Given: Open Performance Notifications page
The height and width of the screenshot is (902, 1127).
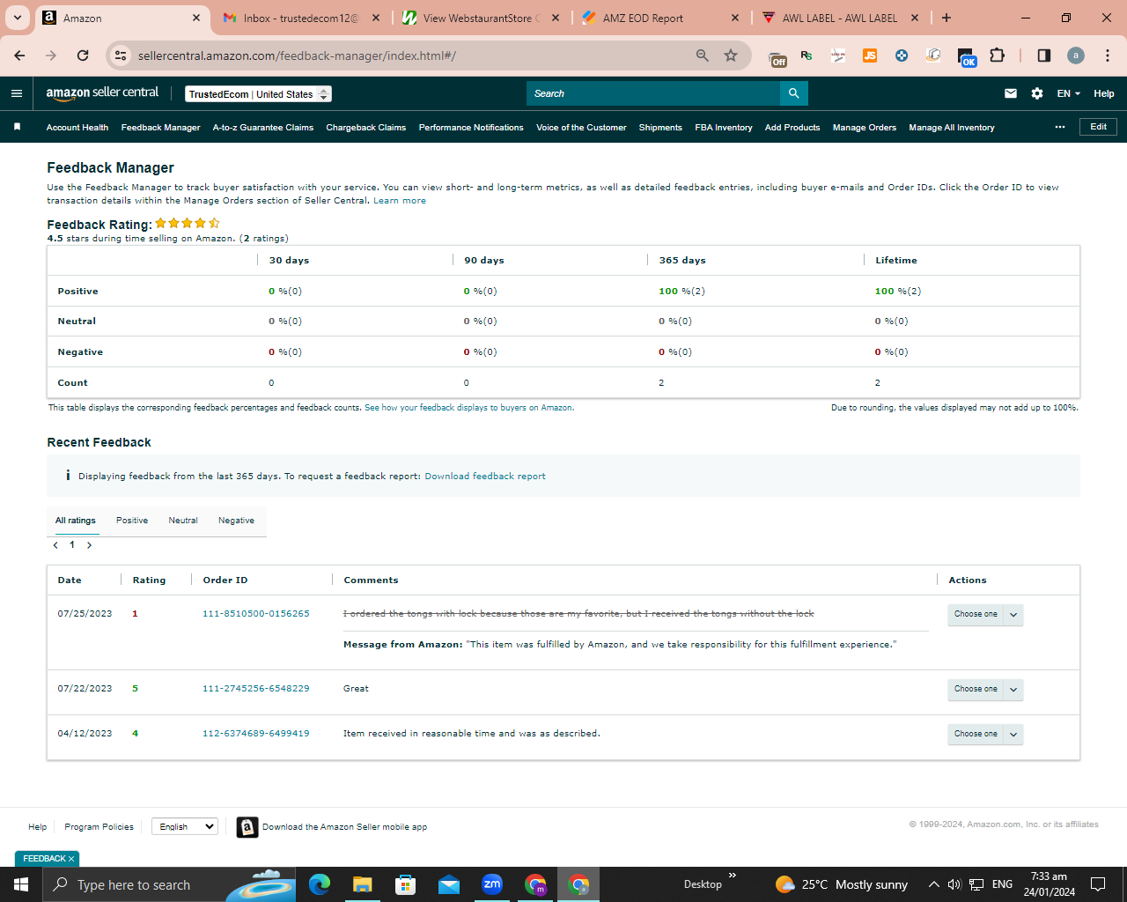Looking at the screenshot, I should [x=471, y=128].
